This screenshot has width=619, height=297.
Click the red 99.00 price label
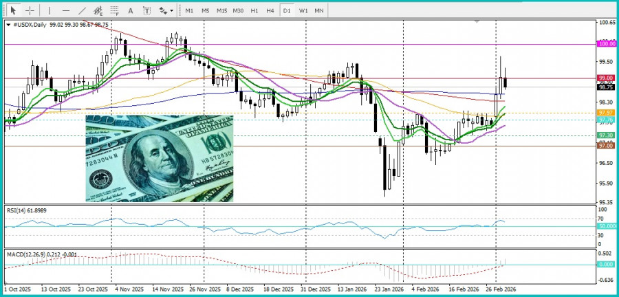click(607, 78)
